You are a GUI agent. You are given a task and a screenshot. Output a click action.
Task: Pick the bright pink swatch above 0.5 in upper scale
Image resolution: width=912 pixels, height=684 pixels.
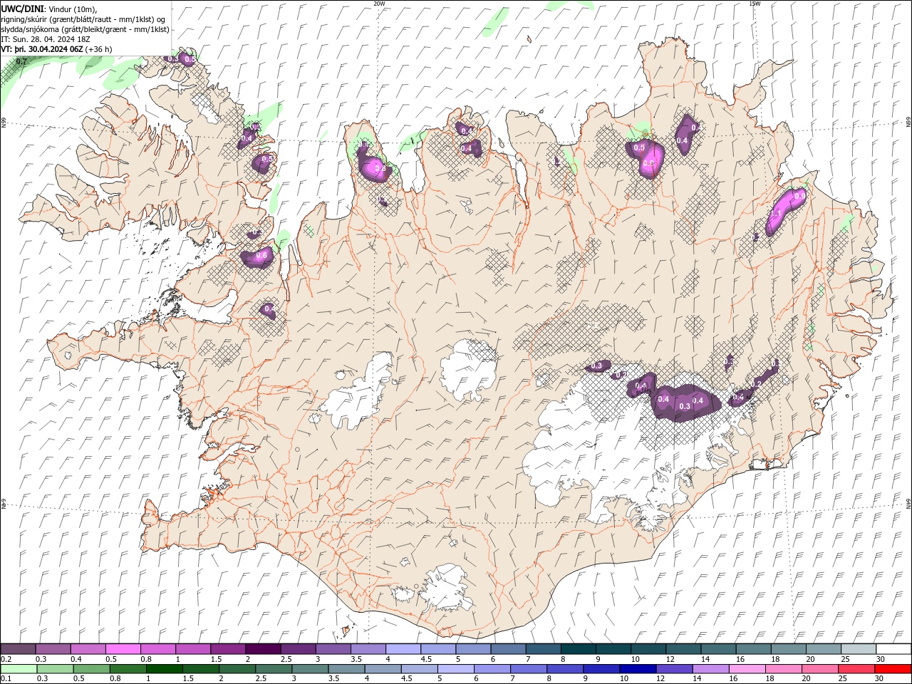coord(123,649)
